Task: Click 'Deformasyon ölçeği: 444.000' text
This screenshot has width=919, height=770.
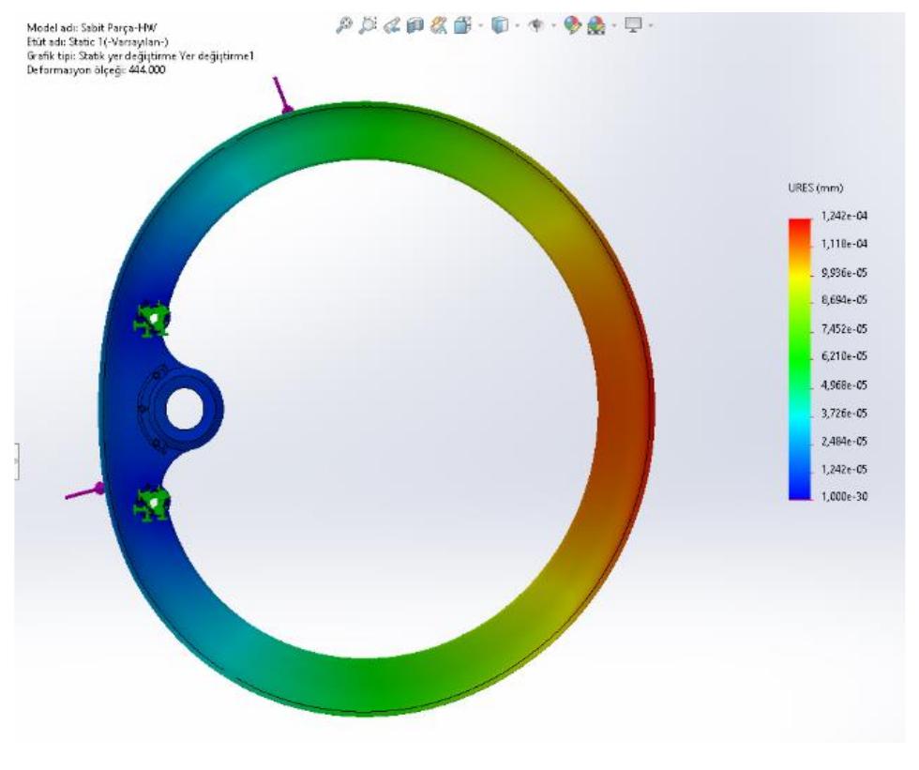Action: pos(96,69)
